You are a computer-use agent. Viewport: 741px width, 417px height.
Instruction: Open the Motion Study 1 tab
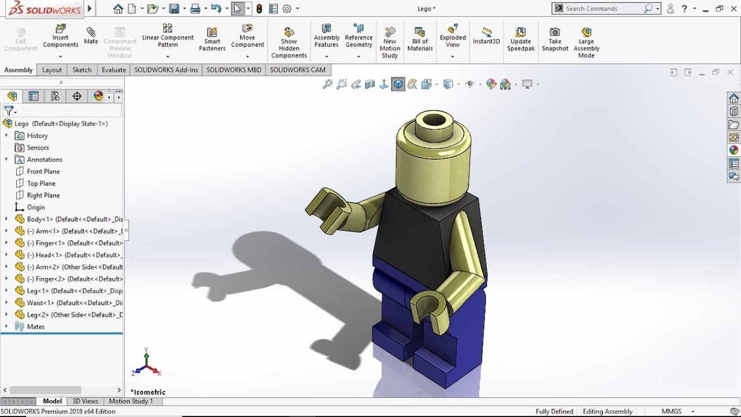(x=131, y=401)
